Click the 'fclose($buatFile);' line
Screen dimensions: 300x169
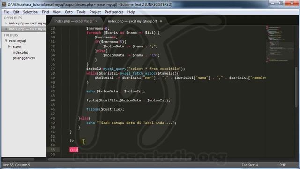105,109
